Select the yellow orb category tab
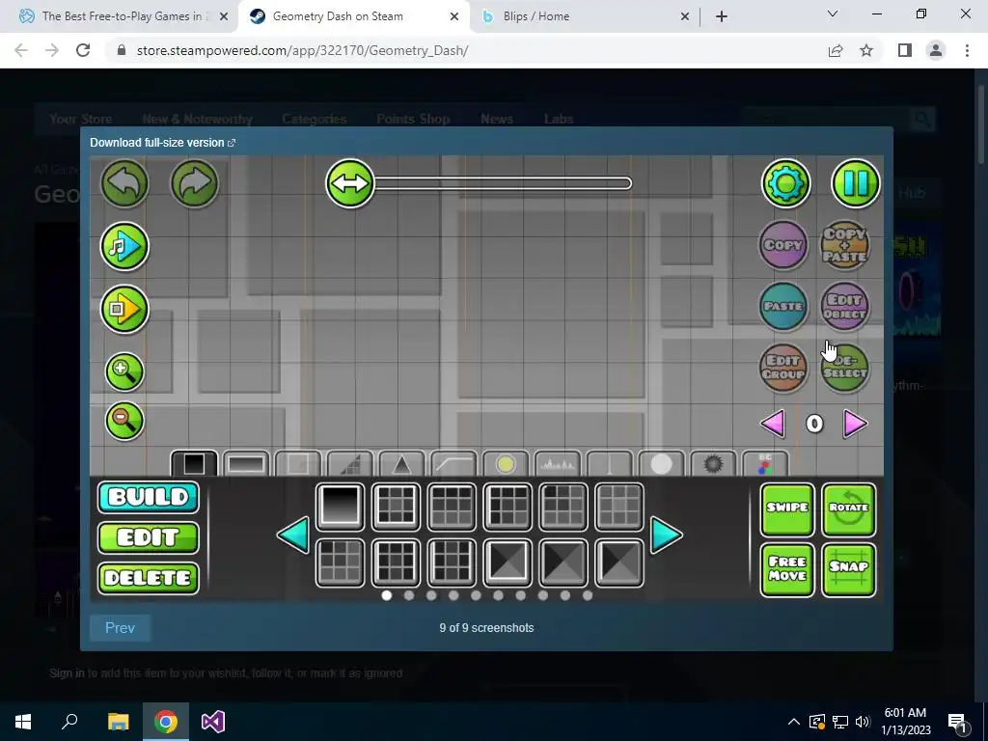This screenshot has width=988, height=741. (506, 464)
